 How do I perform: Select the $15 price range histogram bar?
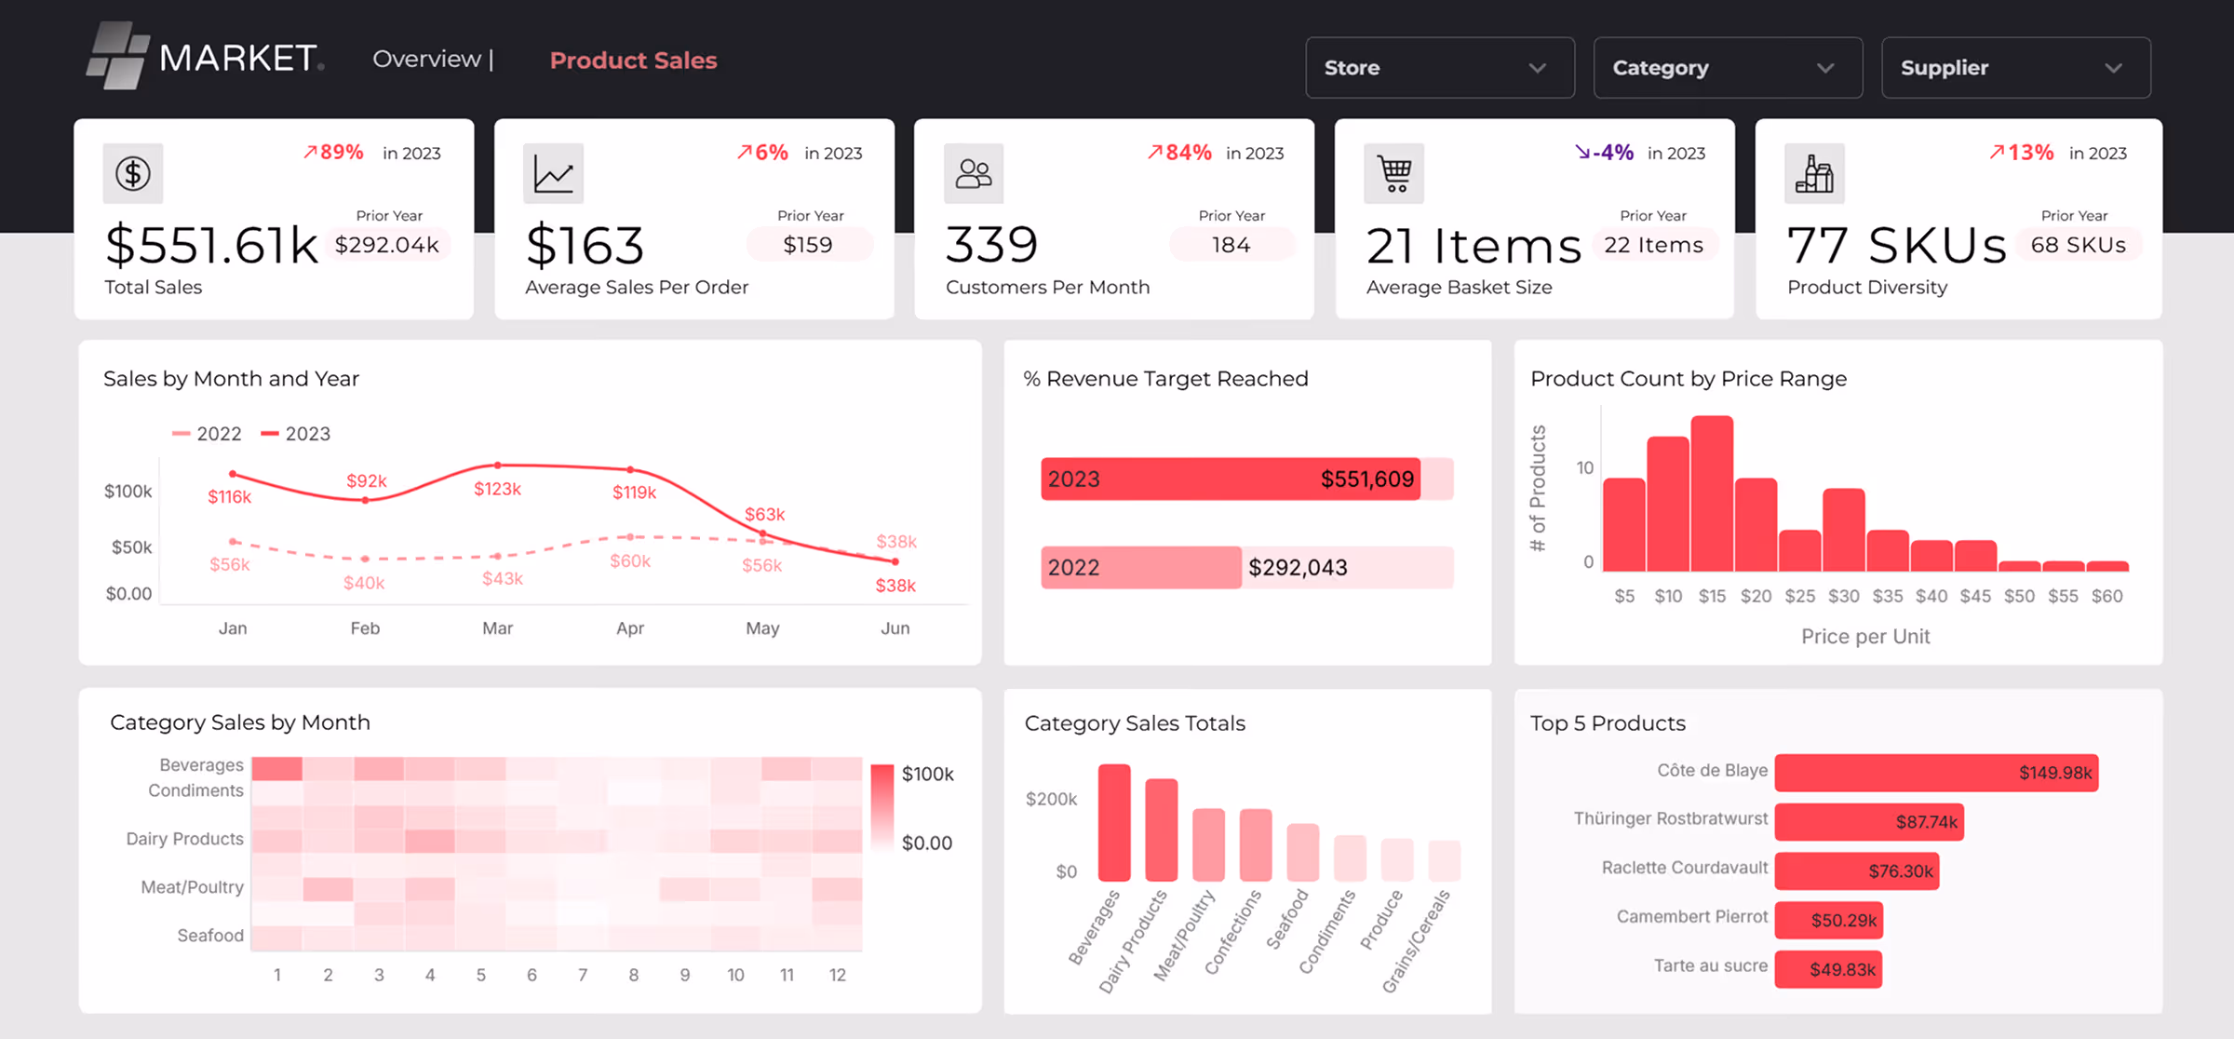click(1712, 493)
